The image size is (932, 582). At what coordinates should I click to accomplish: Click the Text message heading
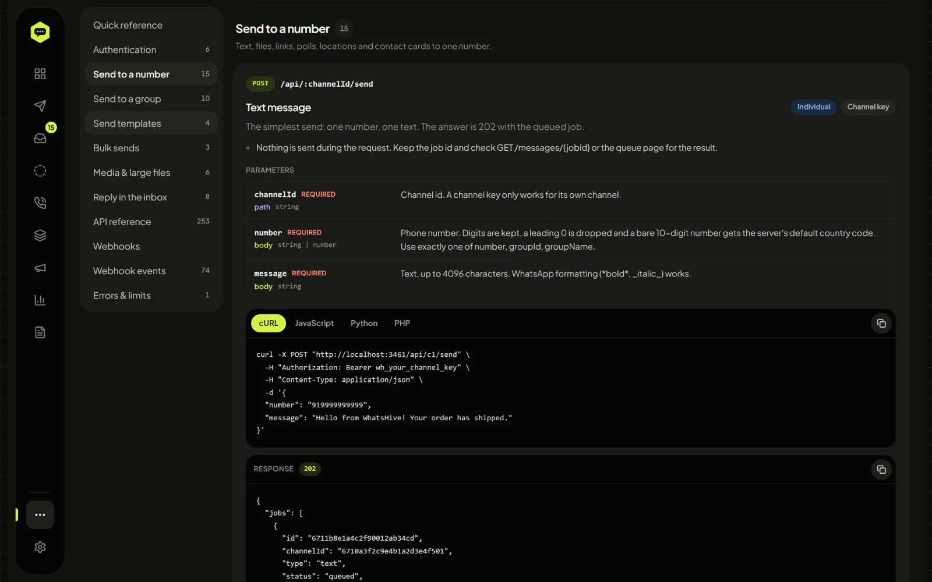278,108
